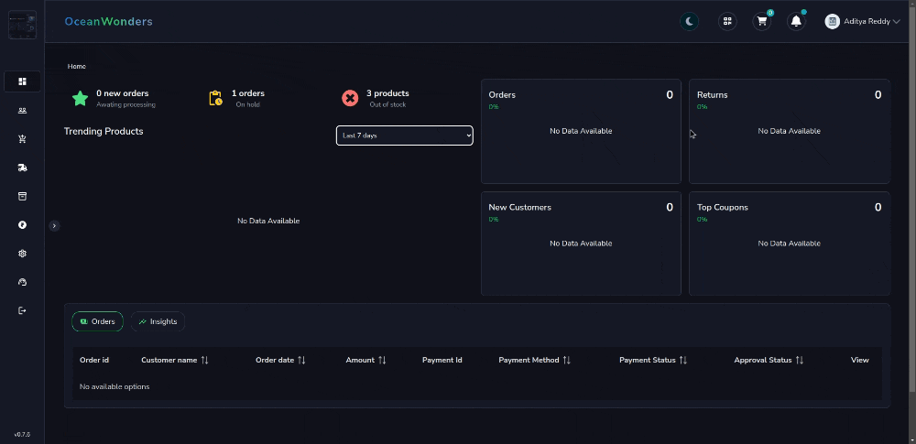Expand the sidebar with arrow handle
This screenshot has height=444, width=916.
pyautogui.click(x=54, y=225)
